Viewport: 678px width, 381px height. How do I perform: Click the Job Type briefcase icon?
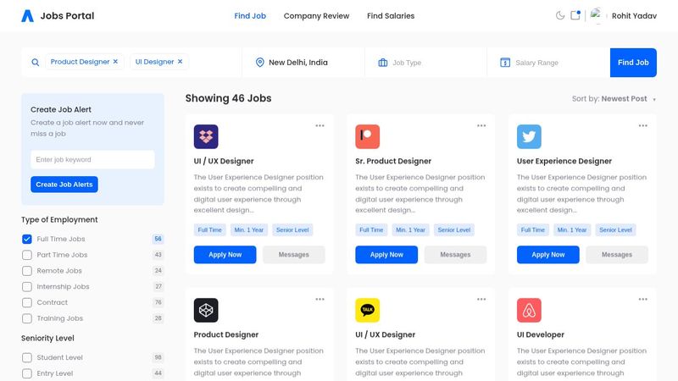coord(383,63)
